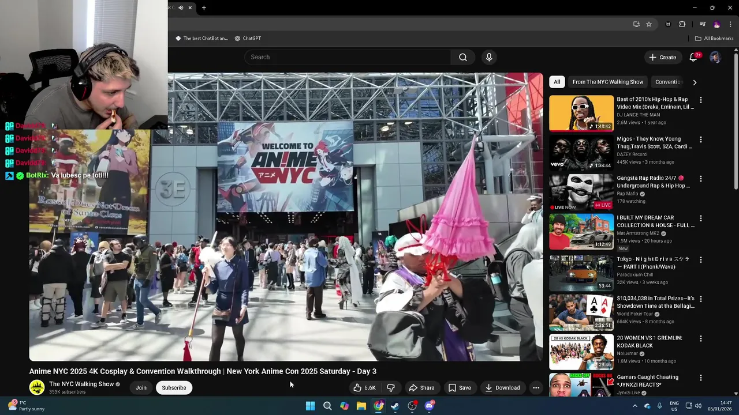Open options for Dream Car Collection video
Image resolution: width=739 pixels, height=415 pixels.
point(700,218)
